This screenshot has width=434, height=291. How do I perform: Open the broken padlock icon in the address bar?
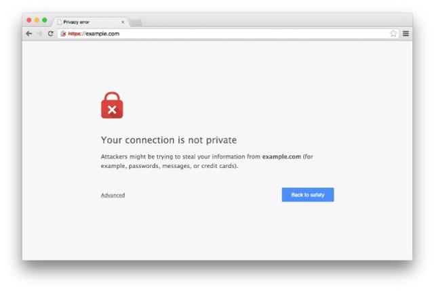(63, 34)
